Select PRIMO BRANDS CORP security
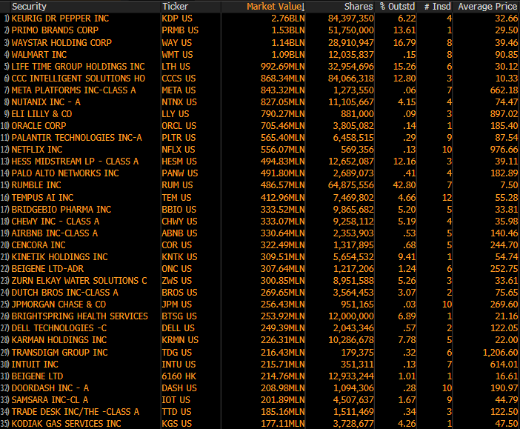Viewport: 520px width, 429px height. 55,30
